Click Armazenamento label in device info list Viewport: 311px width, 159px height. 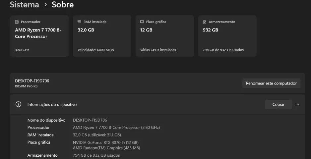tap(42, 155)
